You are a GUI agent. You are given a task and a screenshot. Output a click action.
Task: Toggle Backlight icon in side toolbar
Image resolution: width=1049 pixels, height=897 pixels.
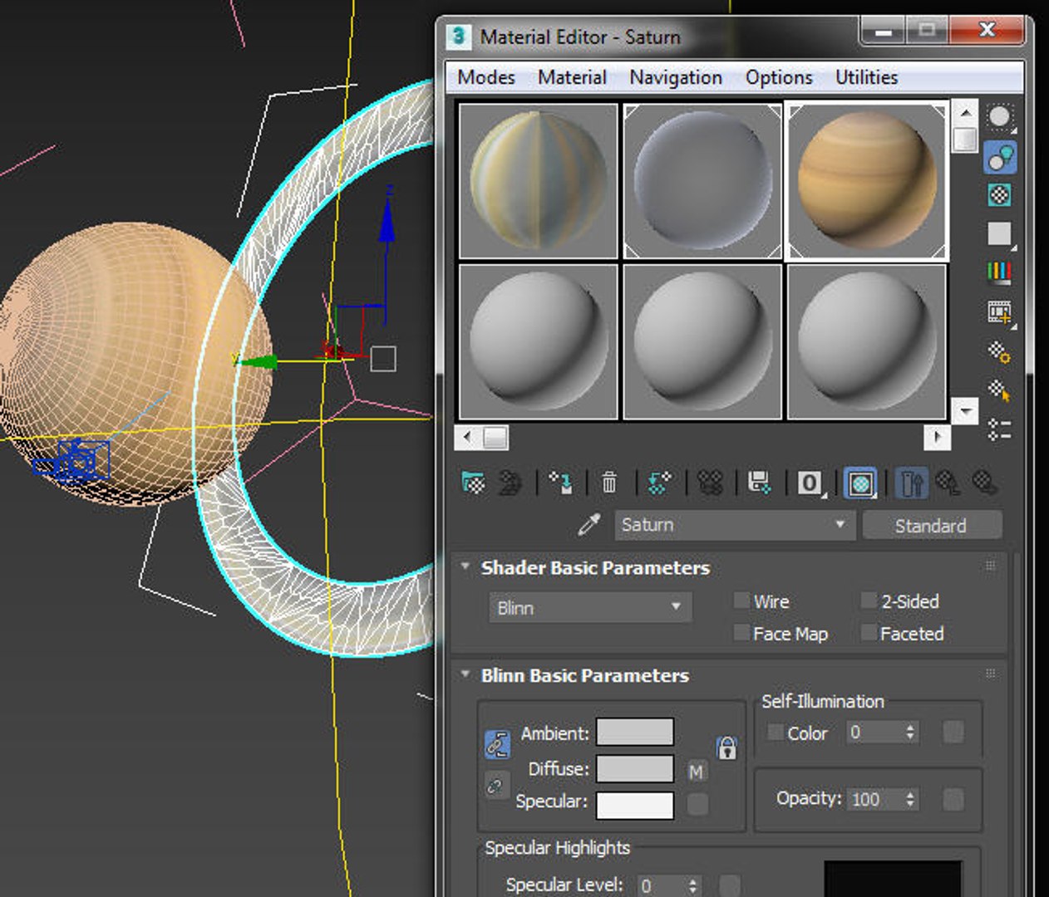click(1000, 157)
